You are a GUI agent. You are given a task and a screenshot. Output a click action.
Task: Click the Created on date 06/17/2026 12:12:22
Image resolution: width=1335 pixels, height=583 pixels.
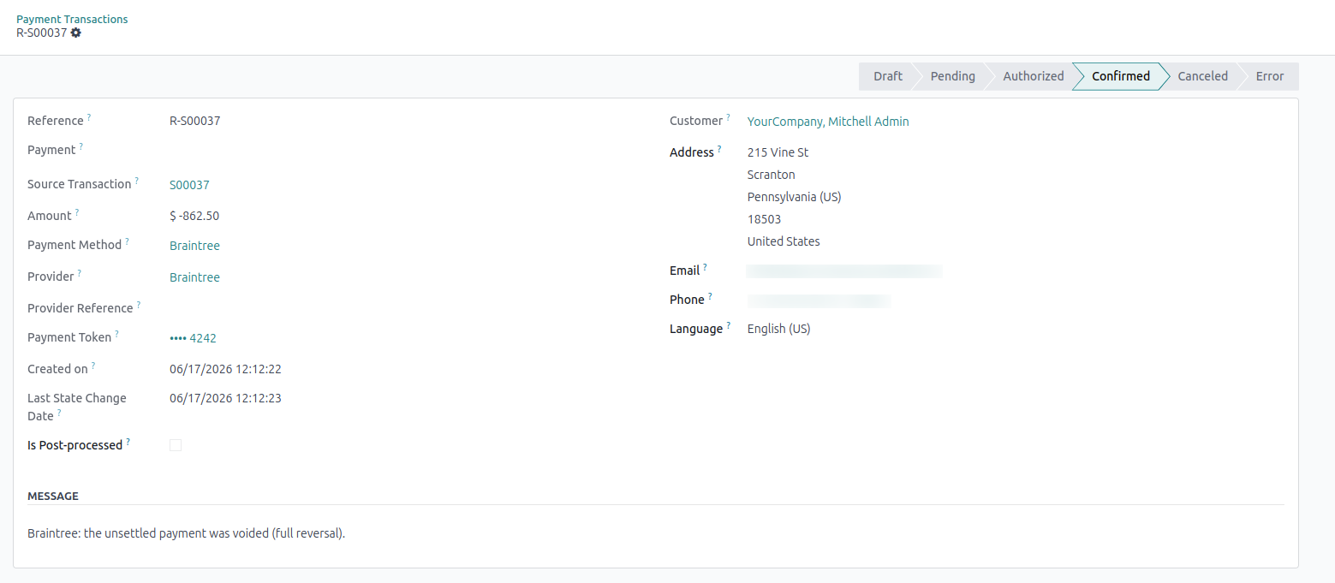[225, 369]
